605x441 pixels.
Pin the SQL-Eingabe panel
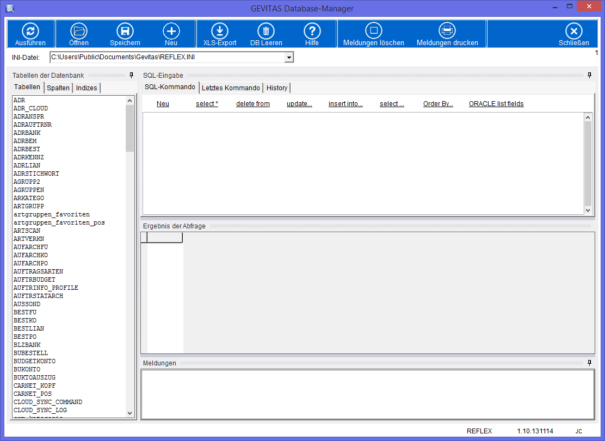click(x=589, y=75)
